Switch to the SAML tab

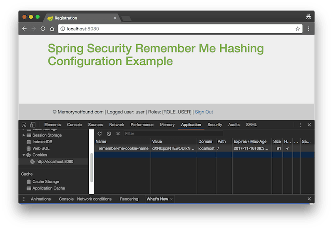coord(251,125)
